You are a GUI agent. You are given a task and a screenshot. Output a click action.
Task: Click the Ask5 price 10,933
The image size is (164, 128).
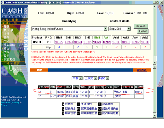[145, 42]
